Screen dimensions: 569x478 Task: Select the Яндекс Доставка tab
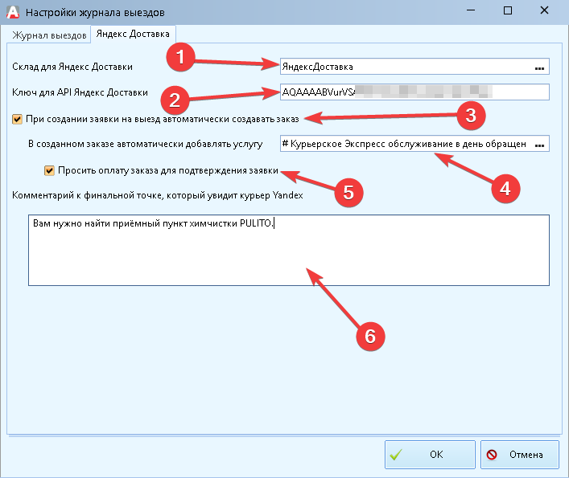pyautogui.click(x=133, y=34)
